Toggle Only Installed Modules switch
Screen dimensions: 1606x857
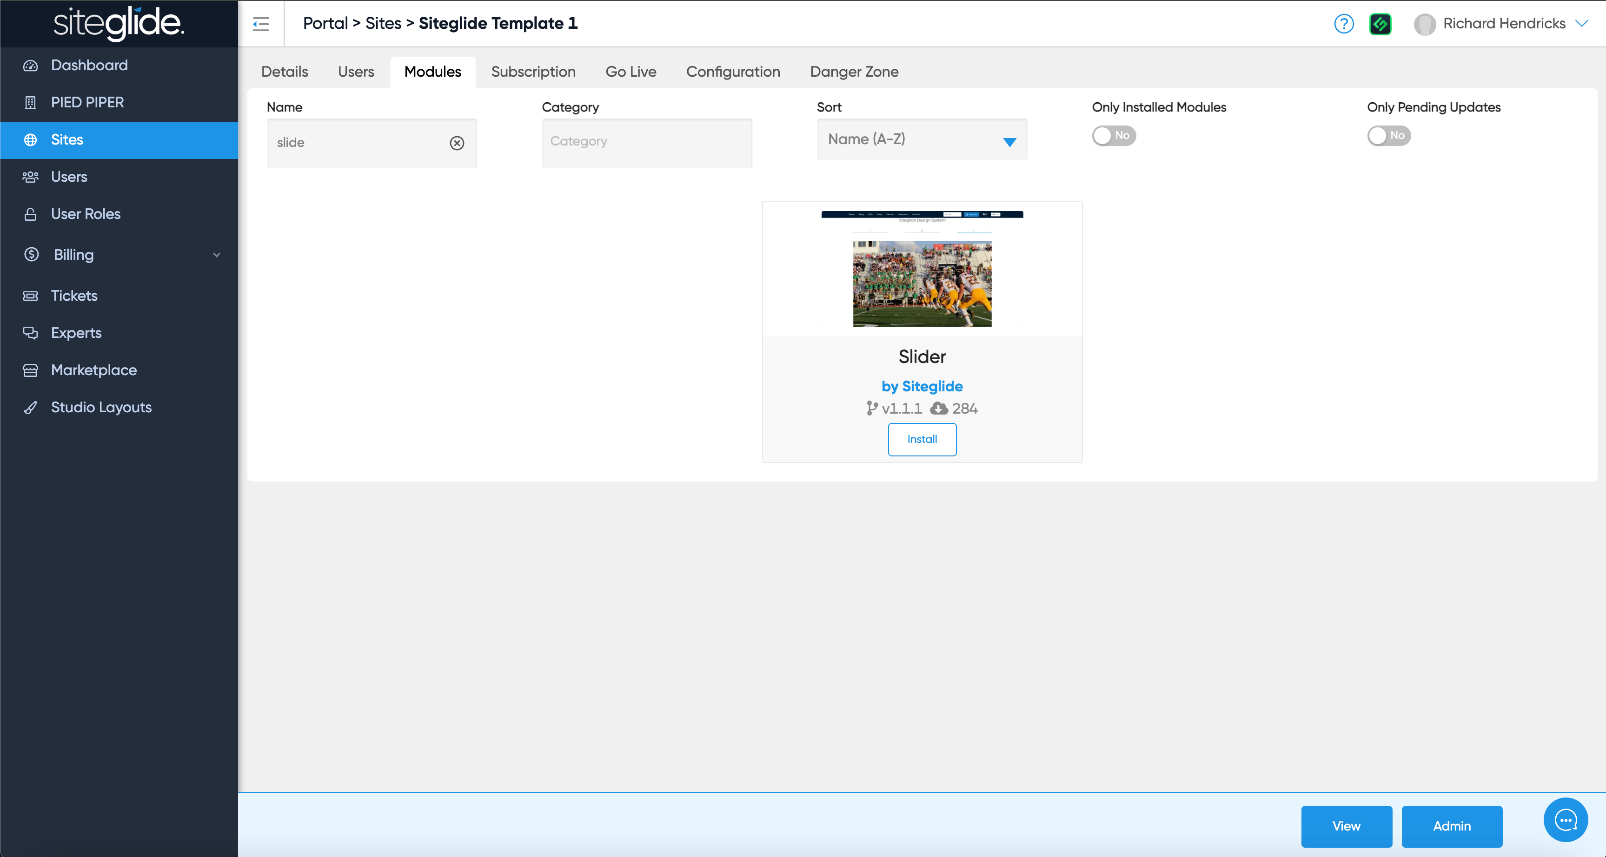[1114, 135]
